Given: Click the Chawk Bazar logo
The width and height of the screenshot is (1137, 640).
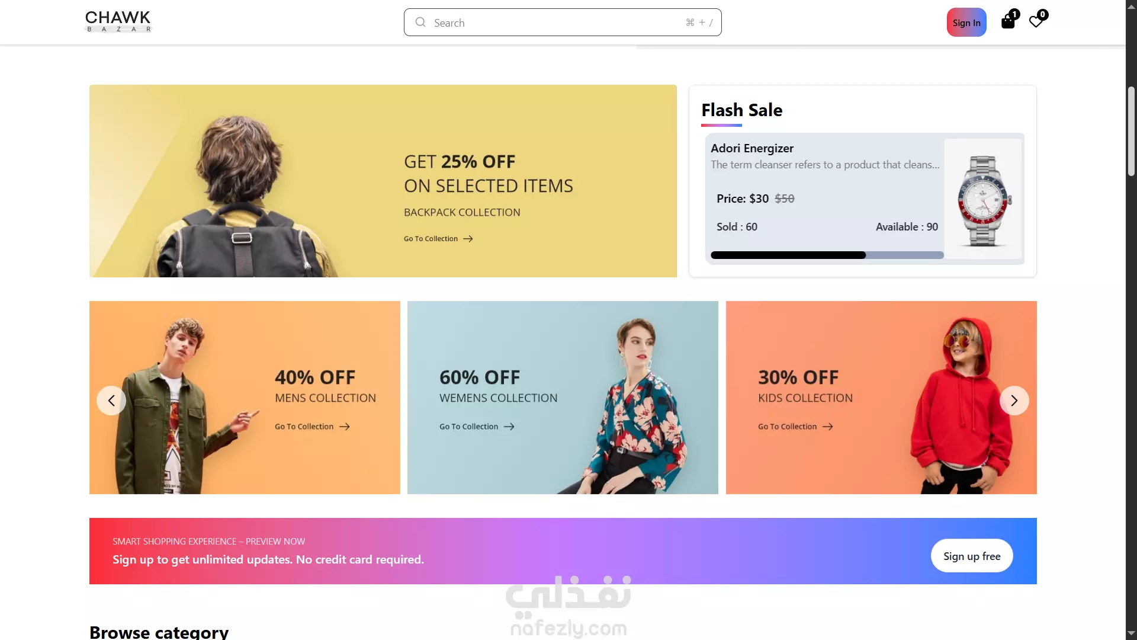Looking at the screenshot, I should click(x=118, y=22).
